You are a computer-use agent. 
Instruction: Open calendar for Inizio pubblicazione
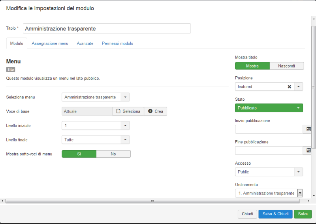[x=308, y=129]
